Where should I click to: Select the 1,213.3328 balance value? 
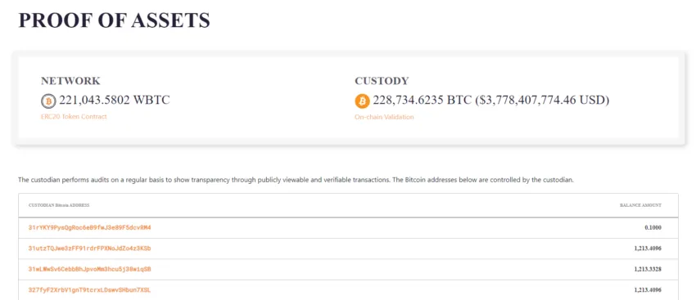coord(648,269)
